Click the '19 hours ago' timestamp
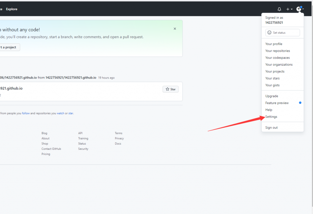Image resolution: width=313 pixels, height=214 pixels. click(x=106, y=78)
